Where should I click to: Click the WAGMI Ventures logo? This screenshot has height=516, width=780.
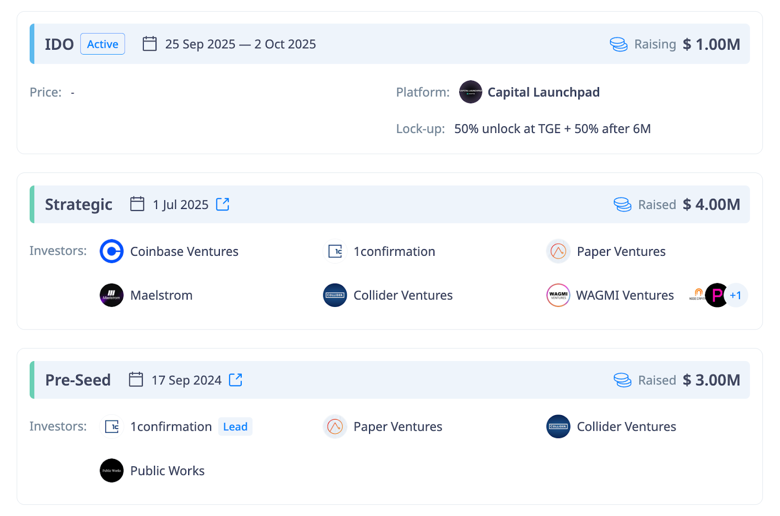click(558, 295)
